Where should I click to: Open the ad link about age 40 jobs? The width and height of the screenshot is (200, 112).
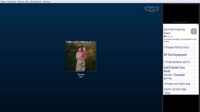(x=177, y=62)
